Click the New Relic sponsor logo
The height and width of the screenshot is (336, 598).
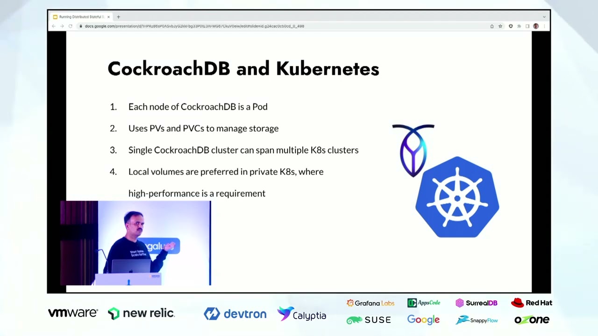point(141,313)
